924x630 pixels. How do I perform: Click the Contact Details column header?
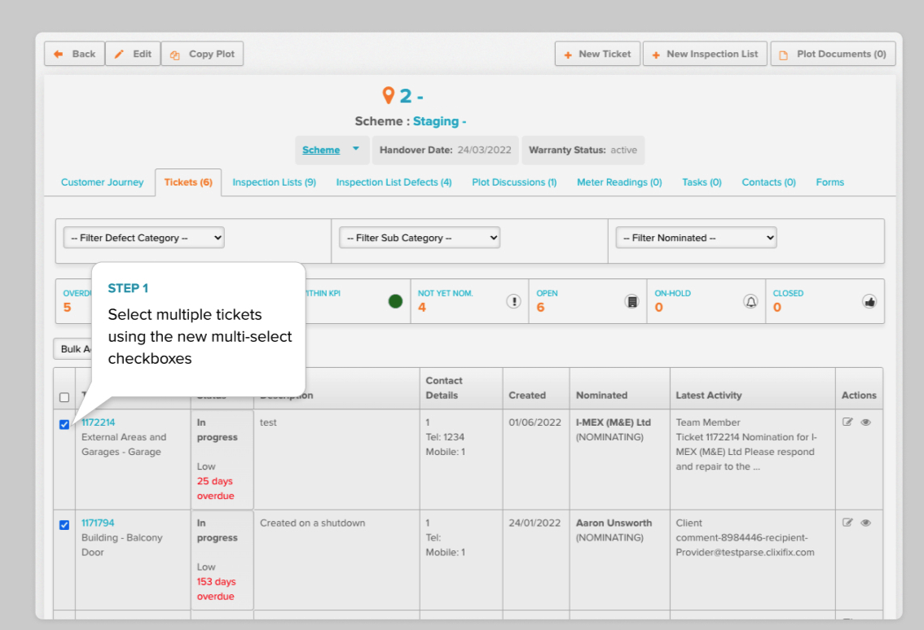[444, 388]
